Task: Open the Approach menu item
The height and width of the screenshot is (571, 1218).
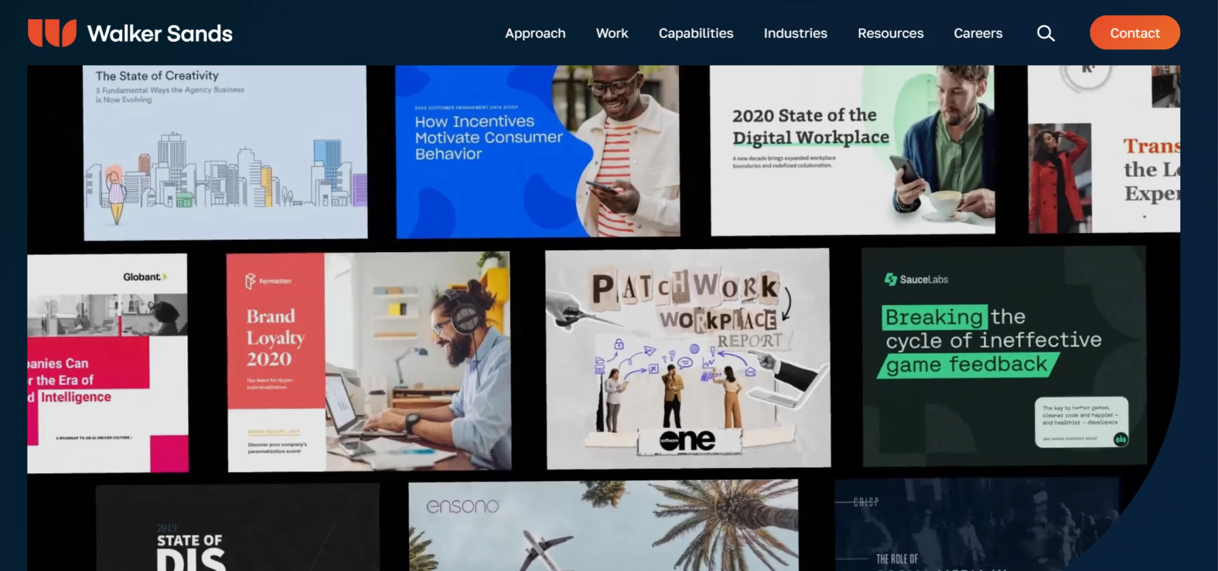Action: tap(535, 33)
